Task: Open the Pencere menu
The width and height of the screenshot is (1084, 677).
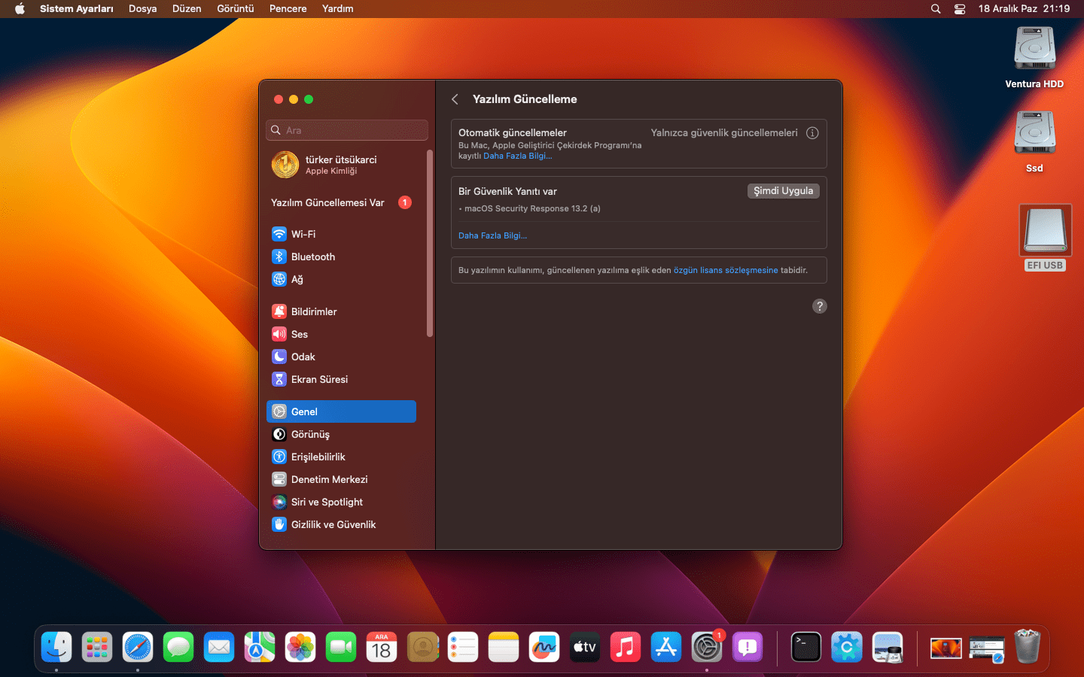Action: pyautogui.click(x=288, y=9)
